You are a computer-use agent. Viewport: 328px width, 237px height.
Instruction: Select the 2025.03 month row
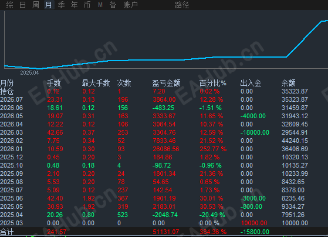[x=154, y=223]
